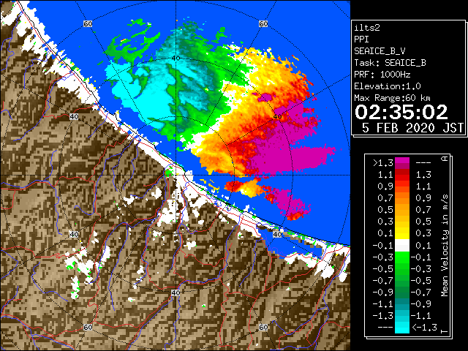The image size is (468, 351).
Task: Click the '02:35:02' timestamp
Action: pos(401,112)
